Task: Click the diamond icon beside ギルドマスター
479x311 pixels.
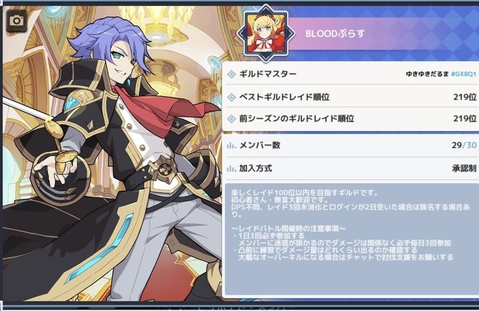Action: [232, 74]
